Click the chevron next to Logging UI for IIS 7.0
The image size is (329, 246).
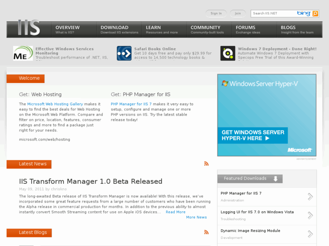click(310, 215)
